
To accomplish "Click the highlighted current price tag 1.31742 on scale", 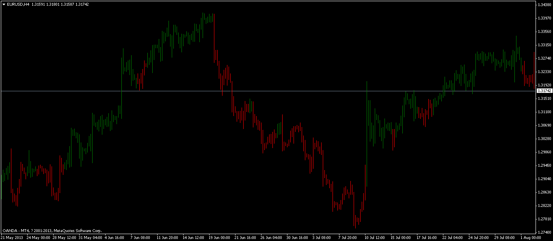I will pos(544,91).
